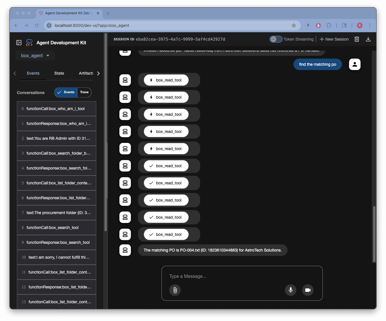Open the Artifacts tab
The image size is (386, 321).
86,73
